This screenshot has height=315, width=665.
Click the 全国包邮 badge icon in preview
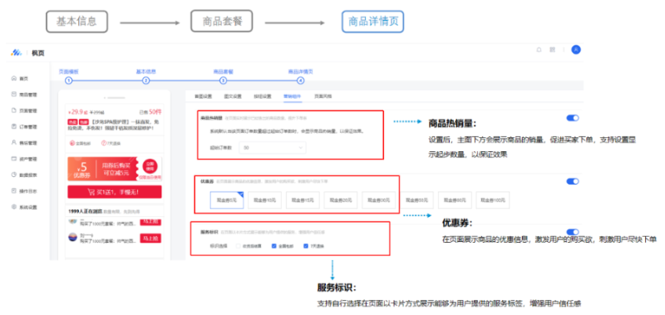click(x=72, y=143)
